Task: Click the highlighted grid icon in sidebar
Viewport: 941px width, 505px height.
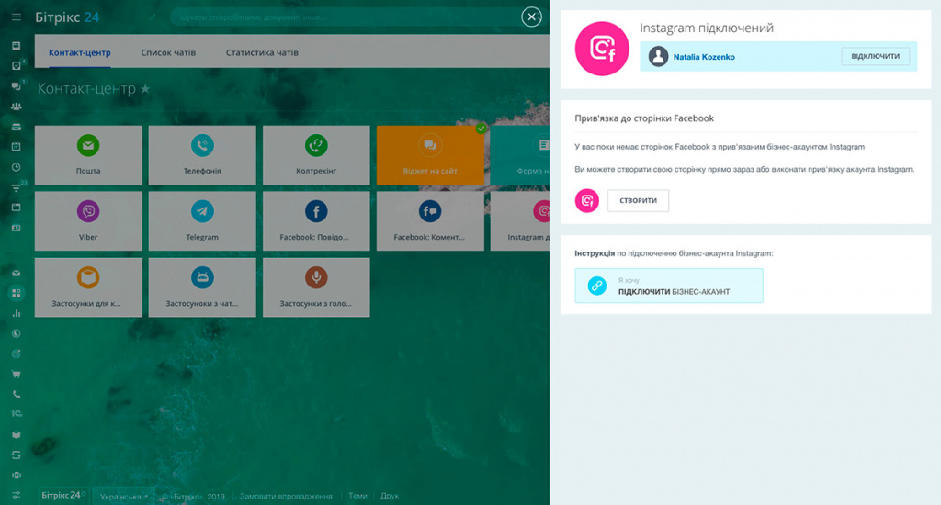Action: (x=17, y=293)
